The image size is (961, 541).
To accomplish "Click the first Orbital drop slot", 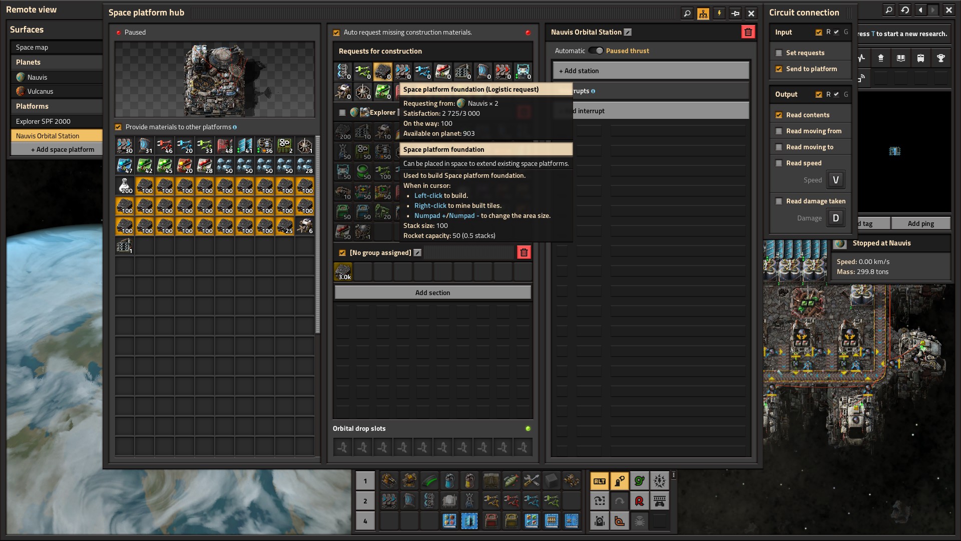I will pyautogui.click(x=343, y=447).
